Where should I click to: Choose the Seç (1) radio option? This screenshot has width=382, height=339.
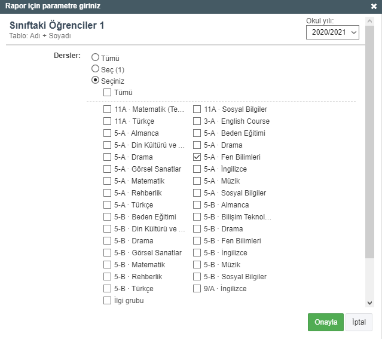[96, 69]
